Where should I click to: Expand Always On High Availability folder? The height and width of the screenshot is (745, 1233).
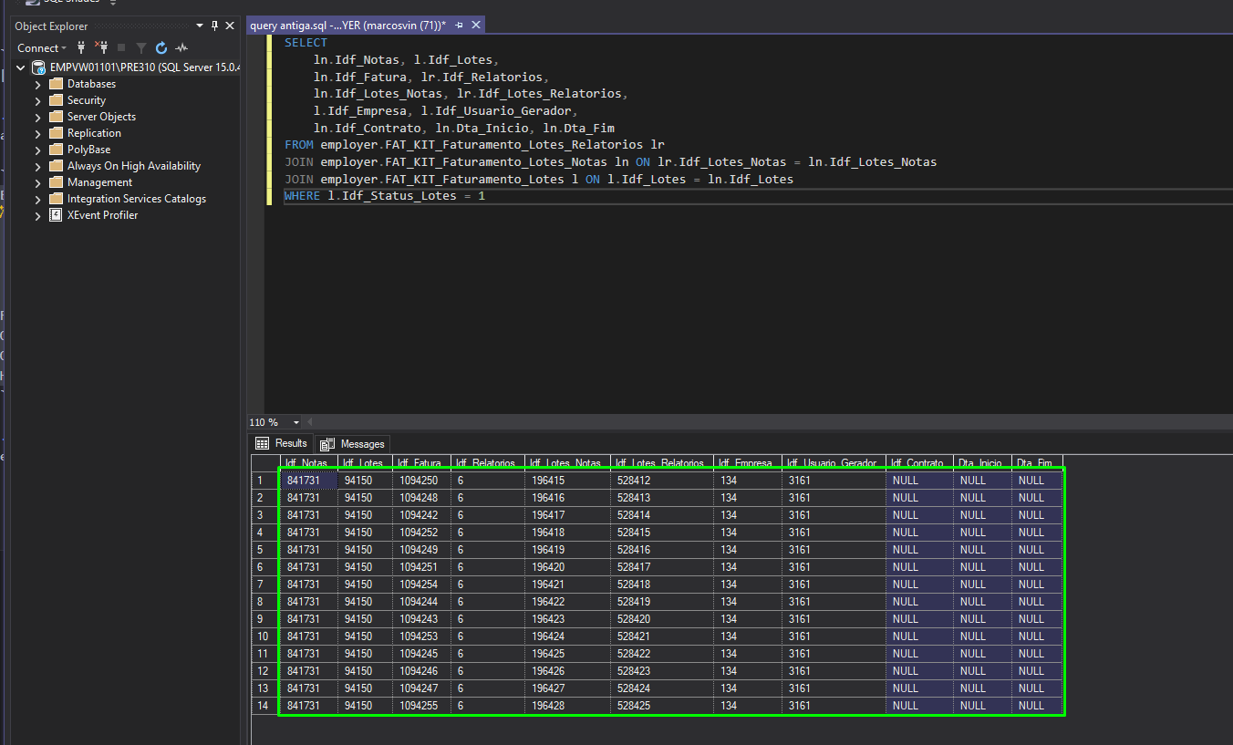point(38,166)
